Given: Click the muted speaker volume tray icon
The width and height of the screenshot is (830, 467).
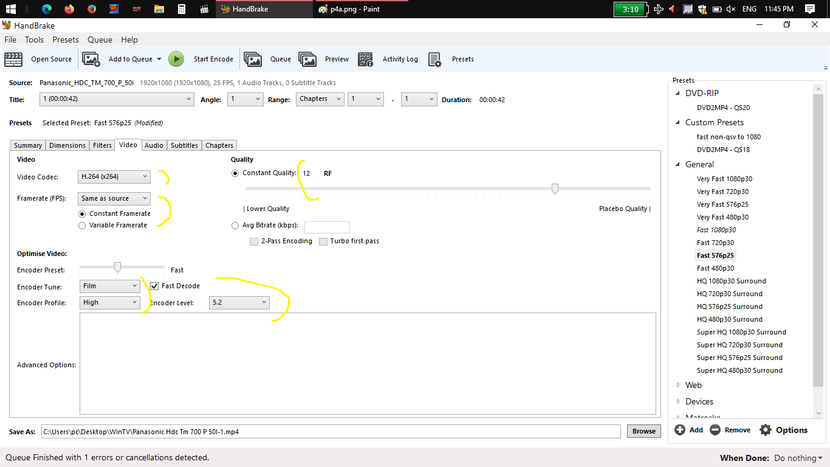Looking at the screenshot, I should point(731,9).
